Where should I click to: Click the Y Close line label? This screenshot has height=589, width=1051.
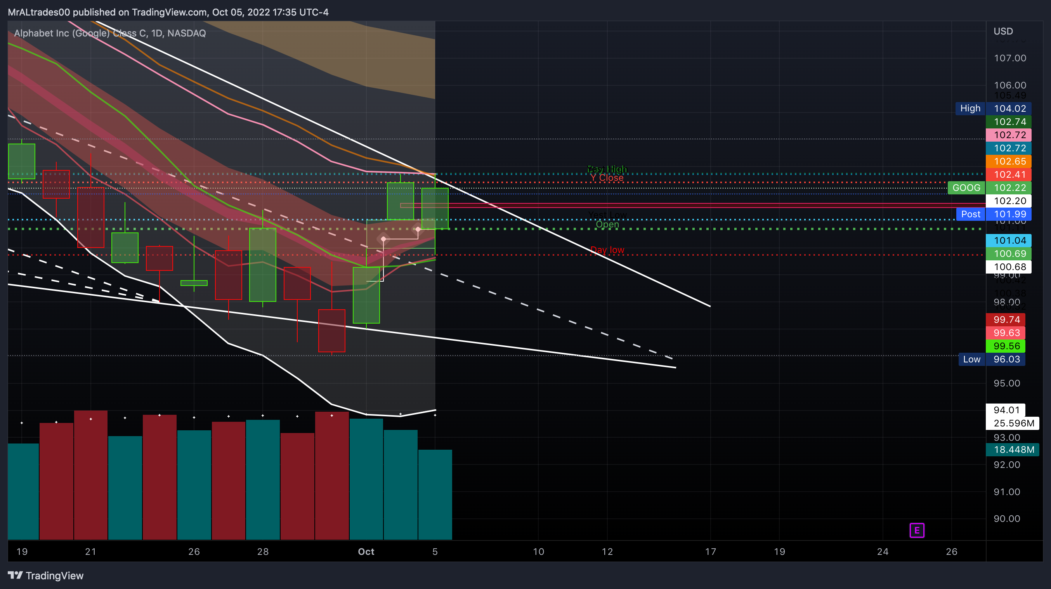607,178
